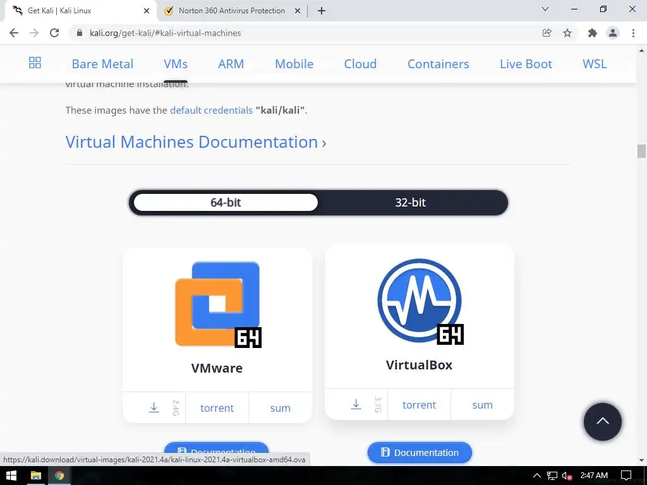This screenshot has height=485, width=647.
Task: Open the Bare Metal section
Action: pos(102,64)
